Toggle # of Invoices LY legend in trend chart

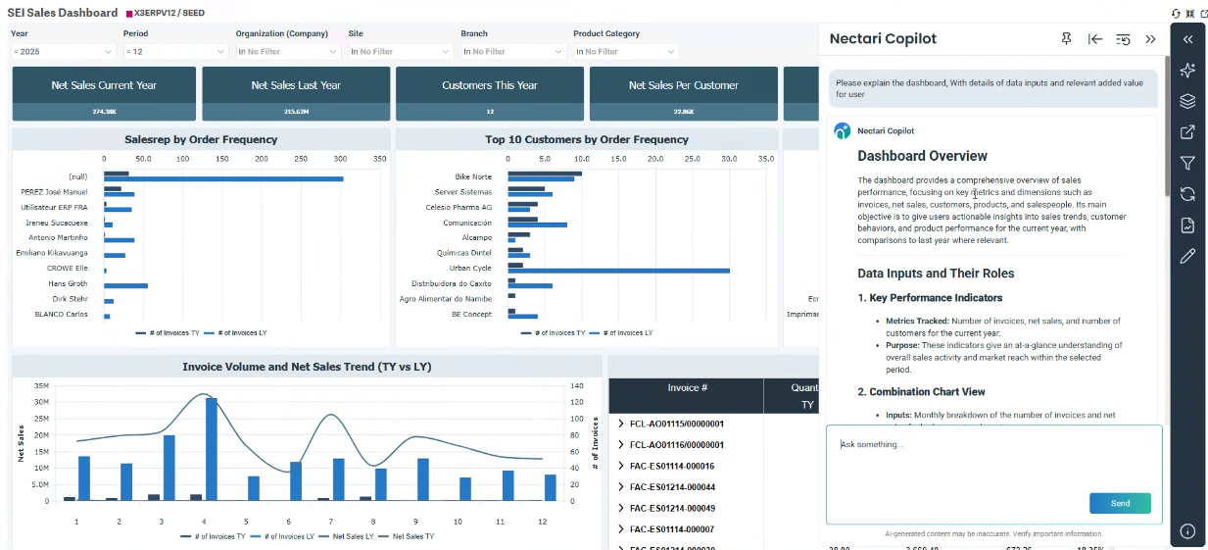pyautogui.click(x=282, y=536)
